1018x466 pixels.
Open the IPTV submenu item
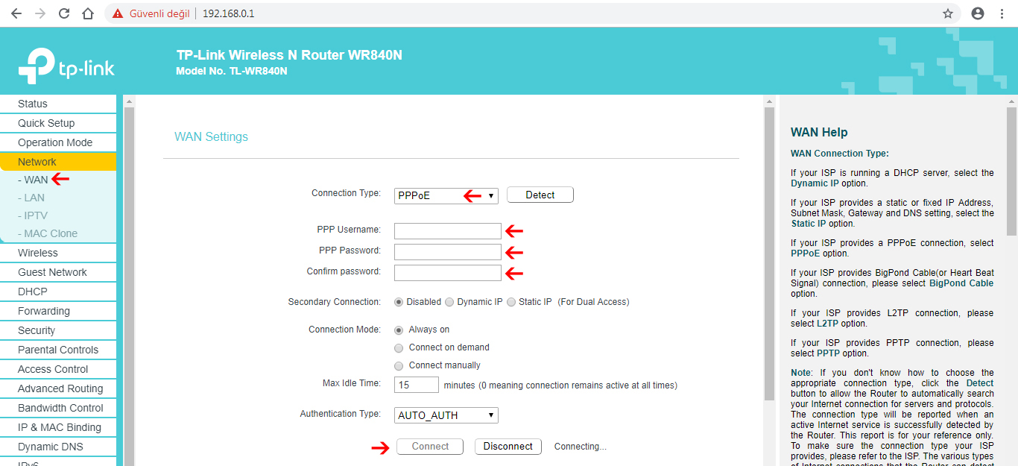[33, 215]
